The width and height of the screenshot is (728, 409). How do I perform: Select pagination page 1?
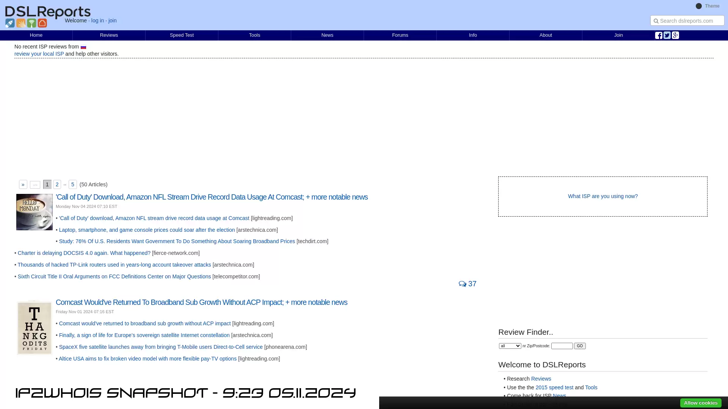click(x=47, y=184)
